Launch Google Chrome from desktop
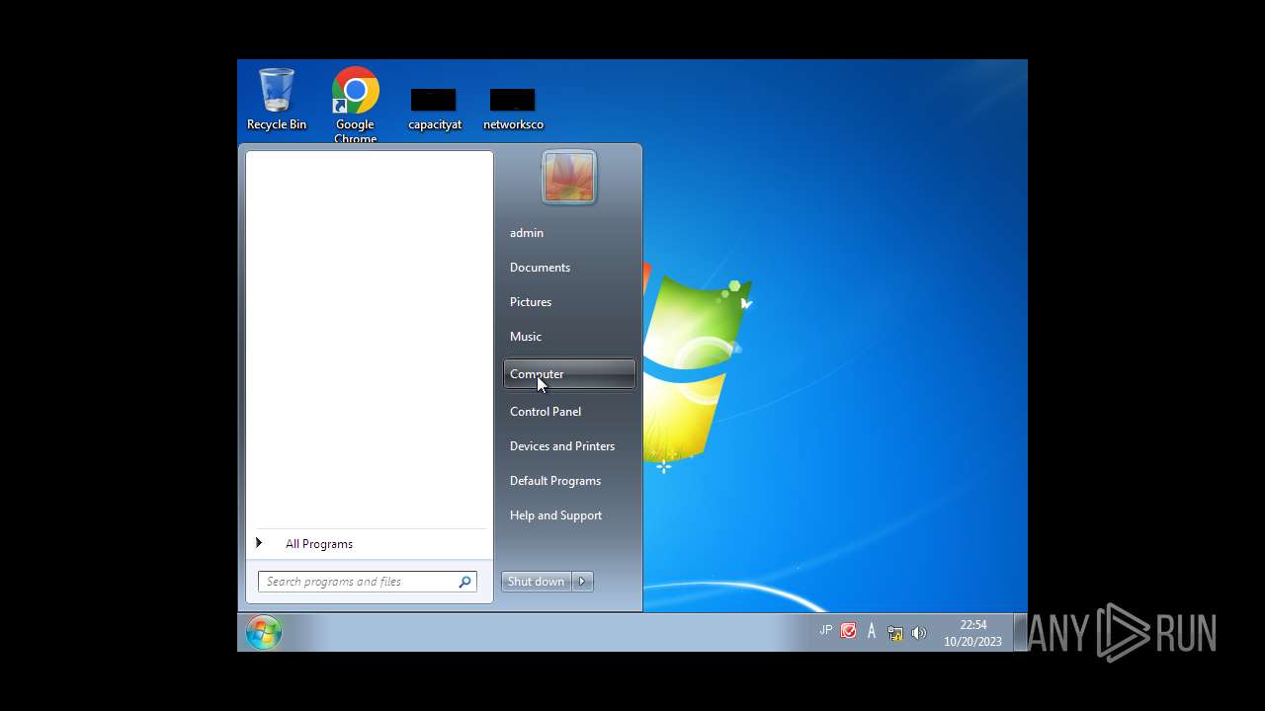1265x711 pixels. pyautogui.click(x=355, y=105)
